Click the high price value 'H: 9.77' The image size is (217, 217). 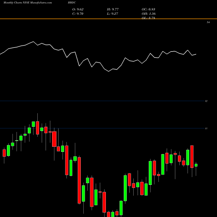click(113, 10)
